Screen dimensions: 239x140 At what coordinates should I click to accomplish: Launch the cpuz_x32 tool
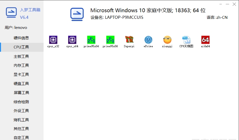(53, 41)
